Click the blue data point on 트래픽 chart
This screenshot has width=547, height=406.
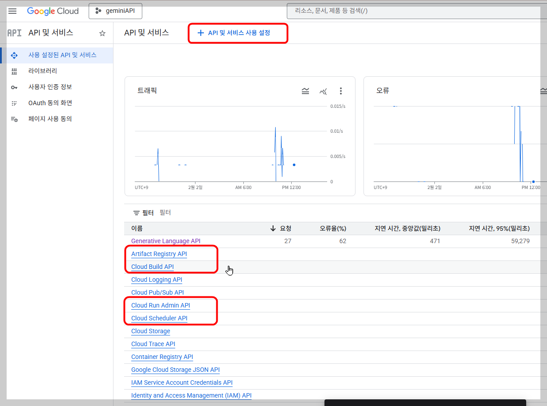tap(294, 165)
